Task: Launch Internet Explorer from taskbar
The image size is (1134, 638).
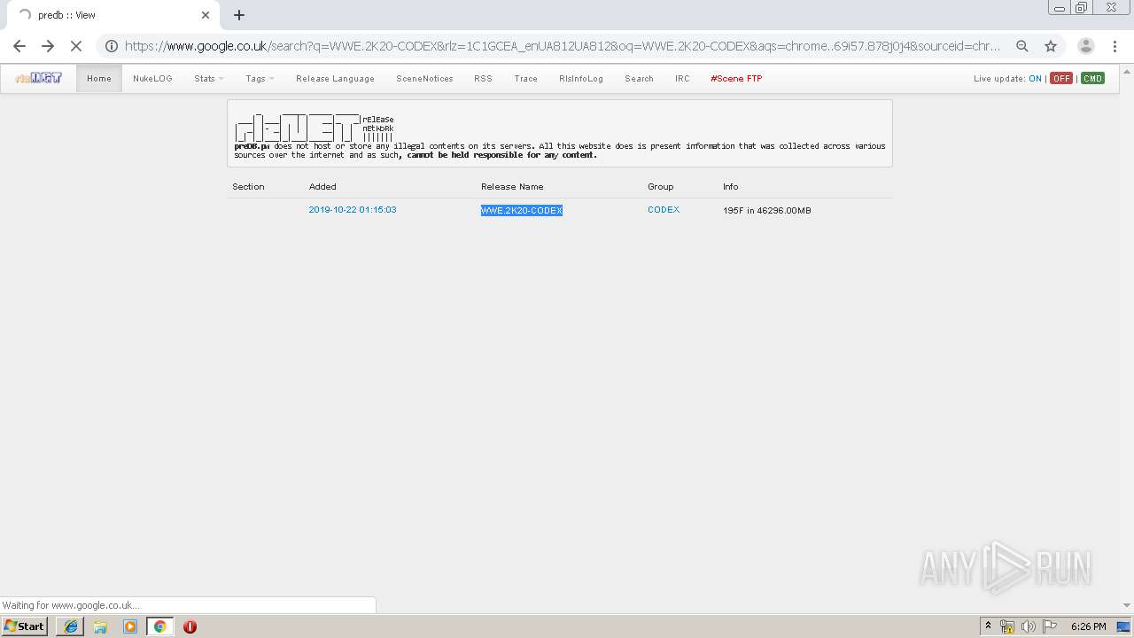Action: click(70, 626)
